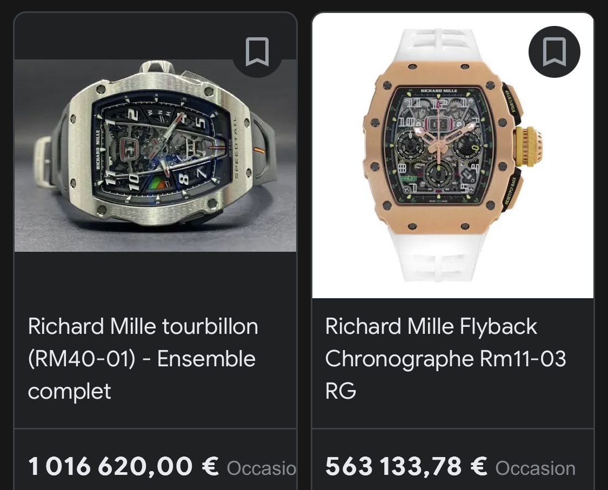Bookmark the RM40-01 tourbillon listing
Screen dimensions: 608x490
tap(257, 52)
